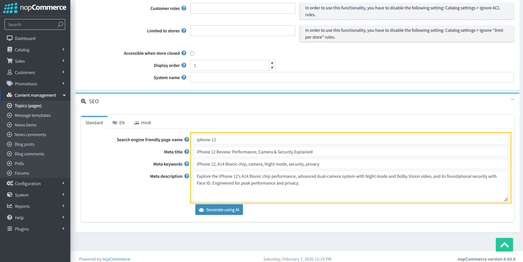Viewport: 523px width, 262px height.
Task: Open the nopCommerce footer link
Action: point(116,259)
